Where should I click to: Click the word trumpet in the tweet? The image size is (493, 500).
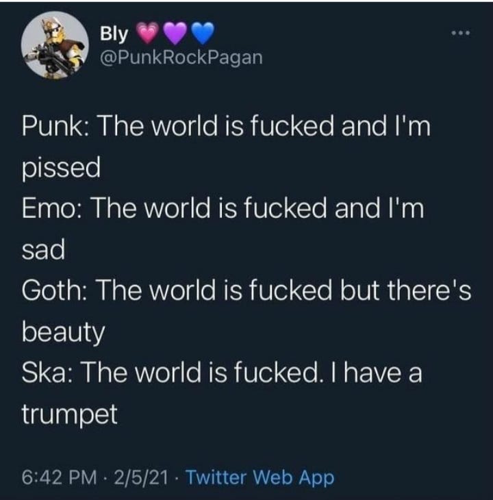coord(70,414)
